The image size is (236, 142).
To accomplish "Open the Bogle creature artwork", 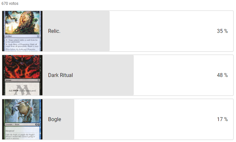I will click(x=22, y=111).
